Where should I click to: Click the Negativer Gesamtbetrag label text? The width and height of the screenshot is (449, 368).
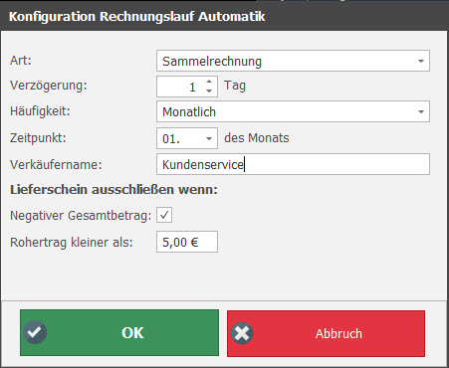coord(81,216)
